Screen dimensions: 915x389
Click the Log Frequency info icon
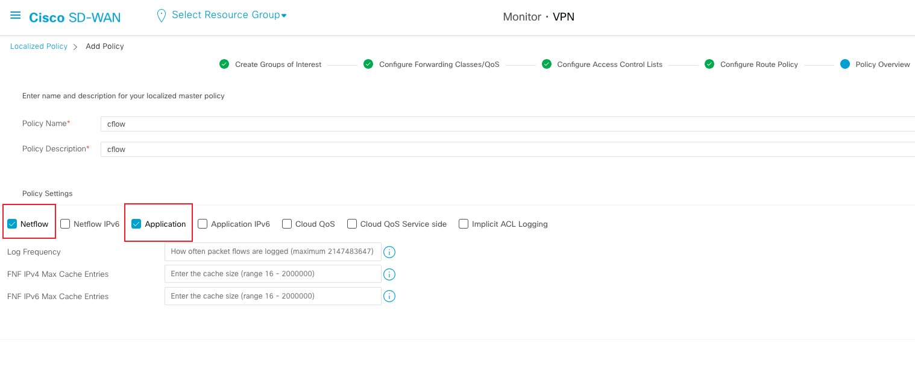389,252
